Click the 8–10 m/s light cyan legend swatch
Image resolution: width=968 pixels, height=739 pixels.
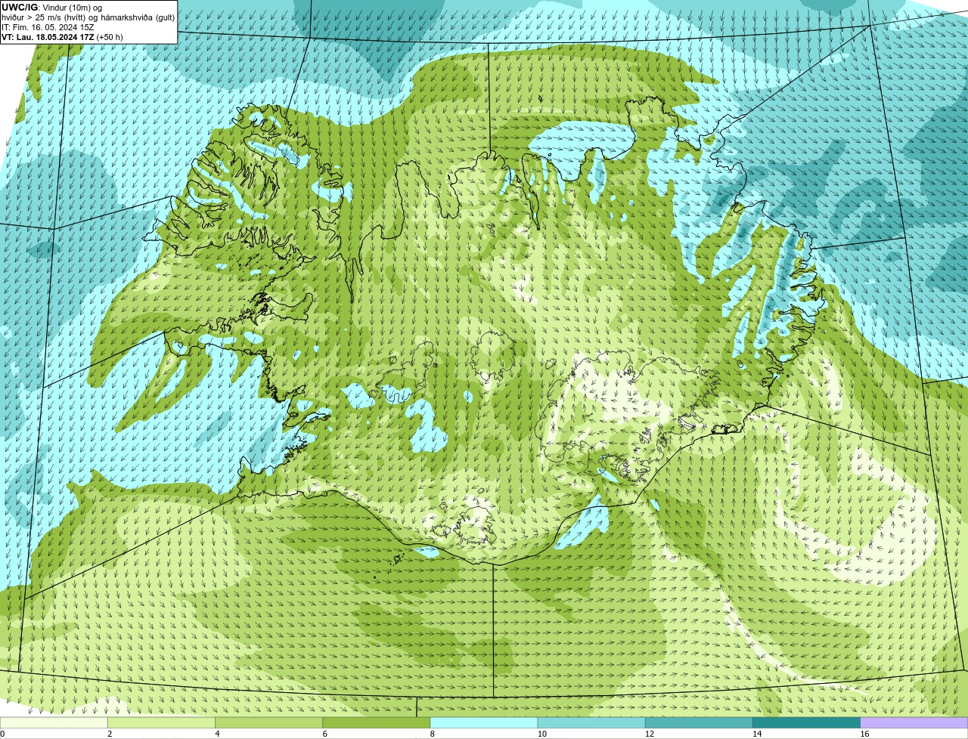[484, 722]
